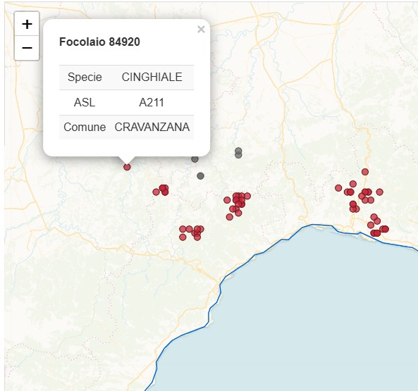Select the lowest red marker of the central cluster
The width and height of the screenshot is (418, 391).
[230, 217]
